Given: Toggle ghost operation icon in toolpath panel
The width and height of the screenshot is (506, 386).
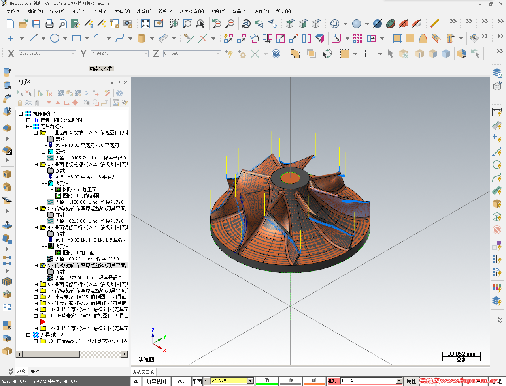Looking at the screenshot, I should click(x=37, y=103).
